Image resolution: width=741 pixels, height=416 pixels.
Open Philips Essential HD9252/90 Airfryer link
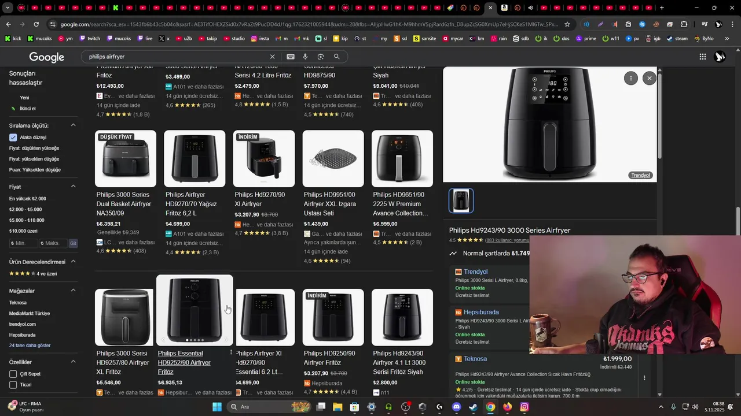click(x=184, y=362)
